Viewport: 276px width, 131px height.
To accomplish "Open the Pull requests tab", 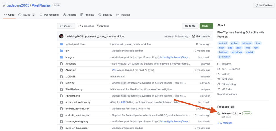I will click(x=49, y=15).
